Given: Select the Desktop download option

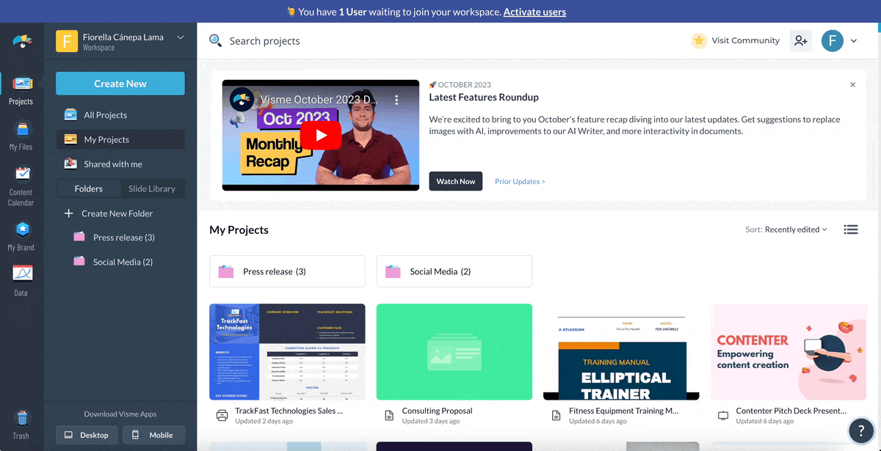Looking at the screenshot, I should 87,434.
